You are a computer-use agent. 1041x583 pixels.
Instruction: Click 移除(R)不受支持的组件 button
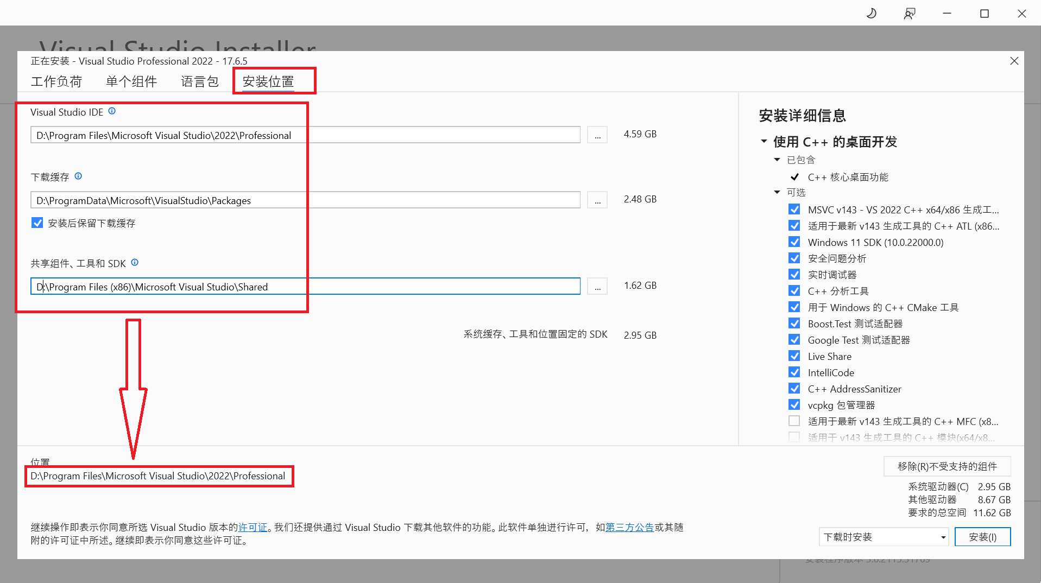pos(947,466)
